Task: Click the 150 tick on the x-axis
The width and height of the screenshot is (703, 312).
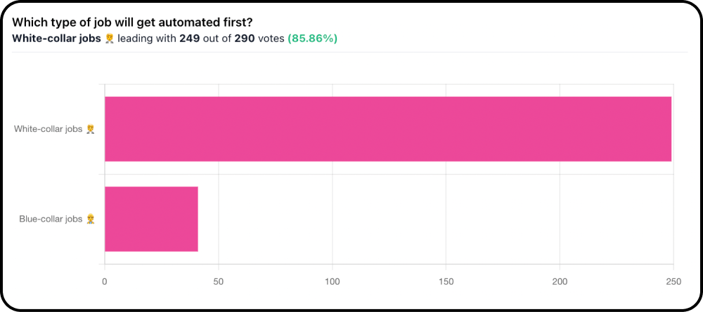Action: click(x=446, y=282)
